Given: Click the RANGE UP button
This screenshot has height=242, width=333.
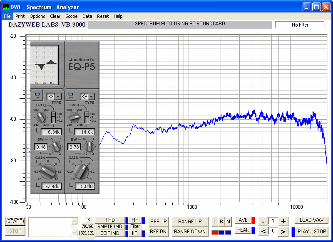Looking at the screenshot, I should pos(190,222).
